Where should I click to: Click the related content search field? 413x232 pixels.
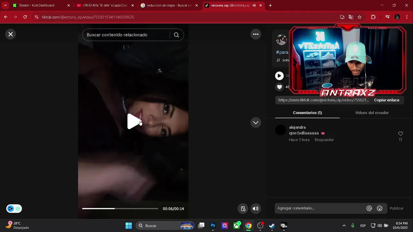[126, 35]
